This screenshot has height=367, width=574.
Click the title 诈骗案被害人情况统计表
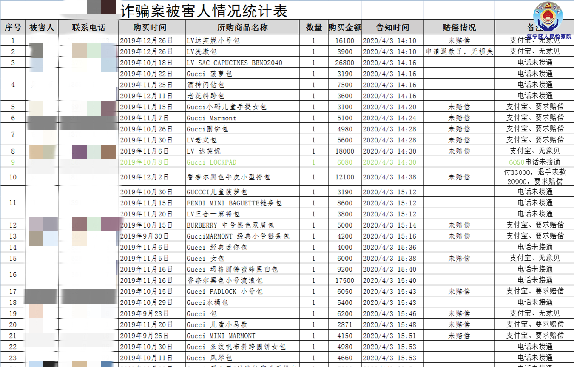[204, 11]
